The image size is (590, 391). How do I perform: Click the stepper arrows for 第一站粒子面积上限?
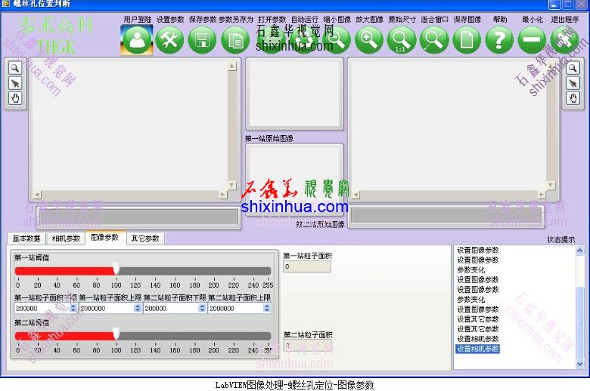(x=138, y=308)
